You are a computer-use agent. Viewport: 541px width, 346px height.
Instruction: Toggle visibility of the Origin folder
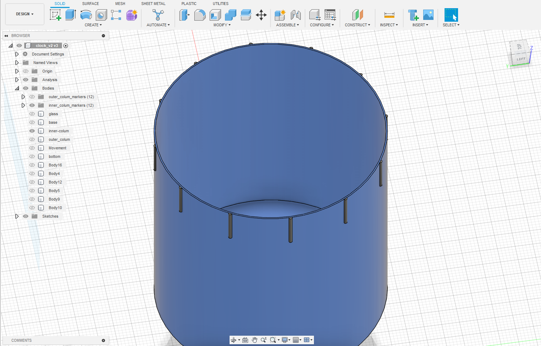pos(26,71)
